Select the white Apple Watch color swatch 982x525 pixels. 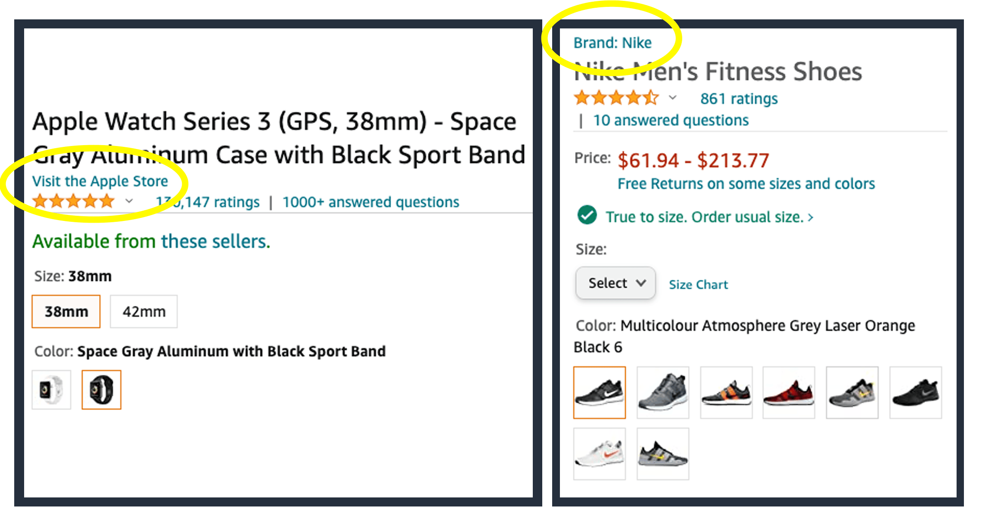pyautogui.click(x=51, y=390)
